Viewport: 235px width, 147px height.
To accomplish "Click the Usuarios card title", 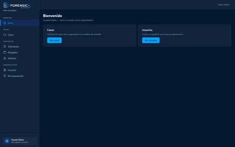I will pos(147,30).
